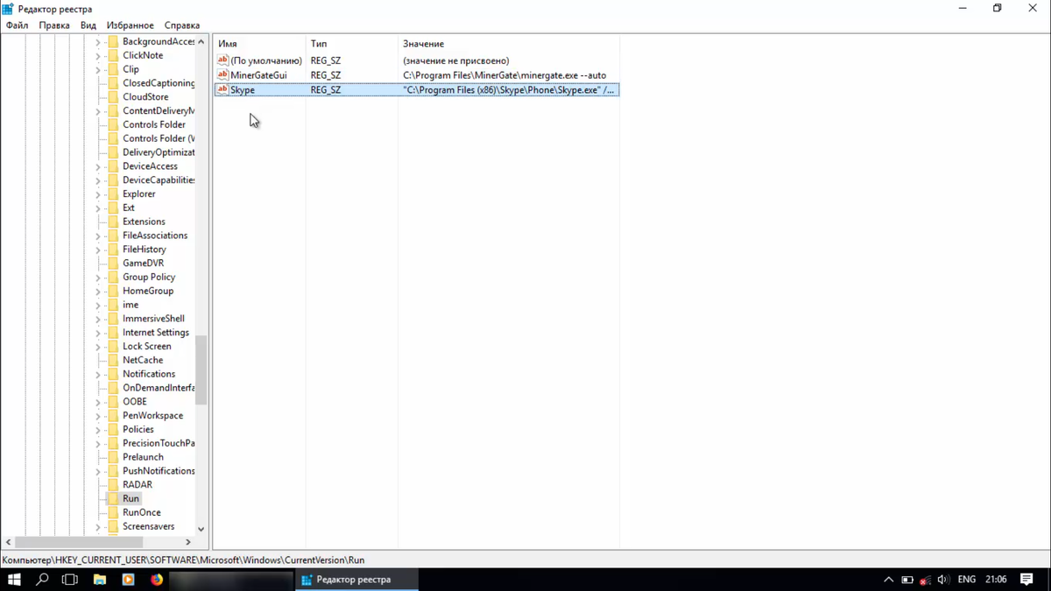Click the tree horizontal scrollbar left arrow
Image resolution: width=1051 pixels, height=591 pixels.
pyautogui.click(x=8, y=543)
